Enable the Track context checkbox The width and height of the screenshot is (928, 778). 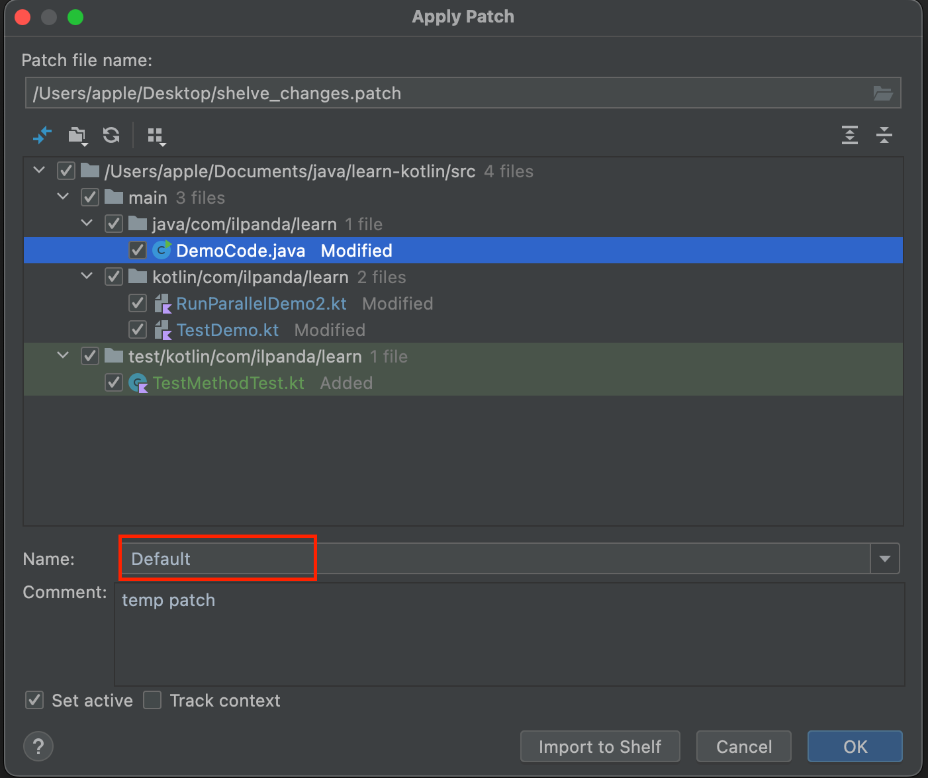point(153,700)
